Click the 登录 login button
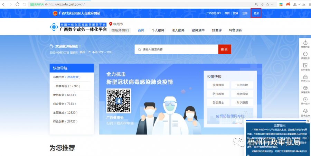 (x=256, y=13)
